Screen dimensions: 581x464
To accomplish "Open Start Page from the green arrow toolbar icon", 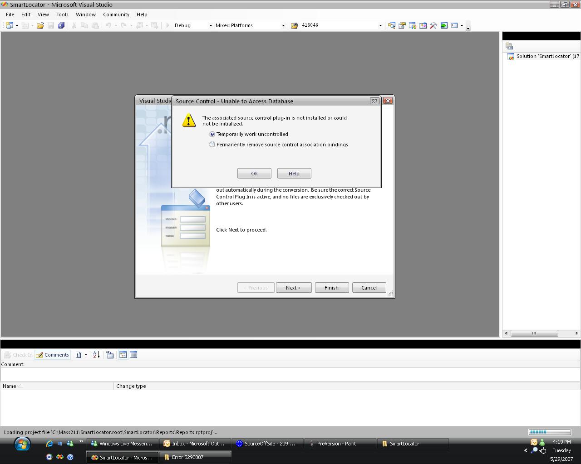I will [444, 25].
